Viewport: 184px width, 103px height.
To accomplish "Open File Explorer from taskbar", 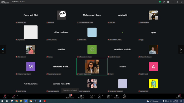I will 21,101.
